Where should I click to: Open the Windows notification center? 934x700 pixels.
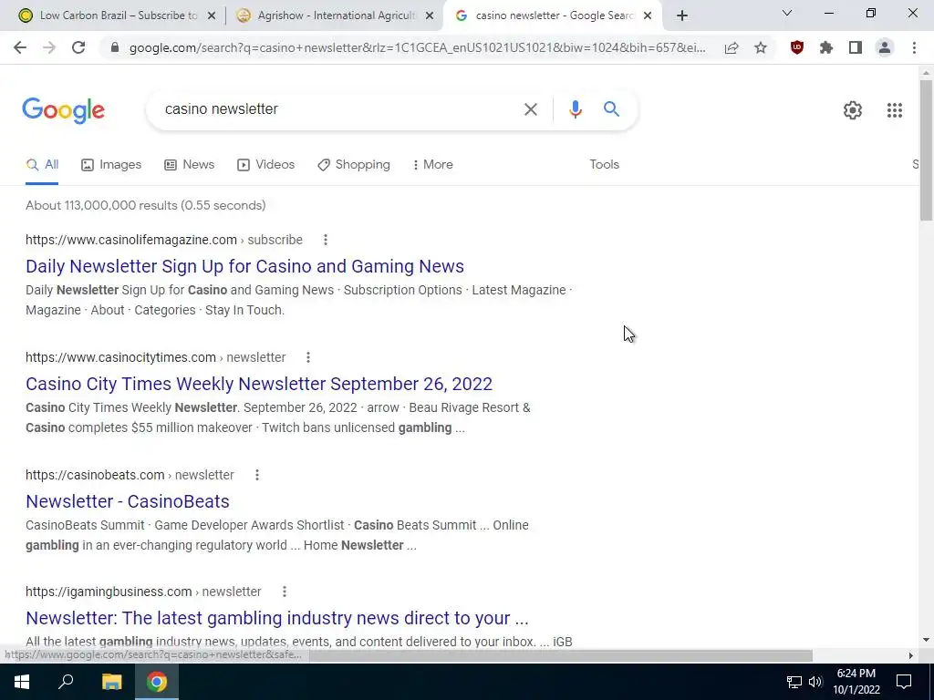pyautogui.click(x=904, y=682)
